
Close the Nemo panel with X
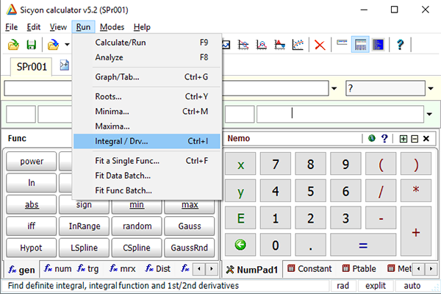[426, 138]
